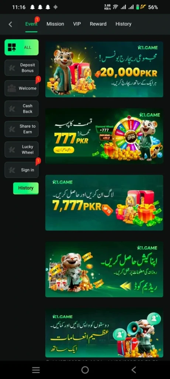170x379 pixels.
Task: Tap the Android recent apps icon
Action: pyautogui.click(x=36, y=370)
